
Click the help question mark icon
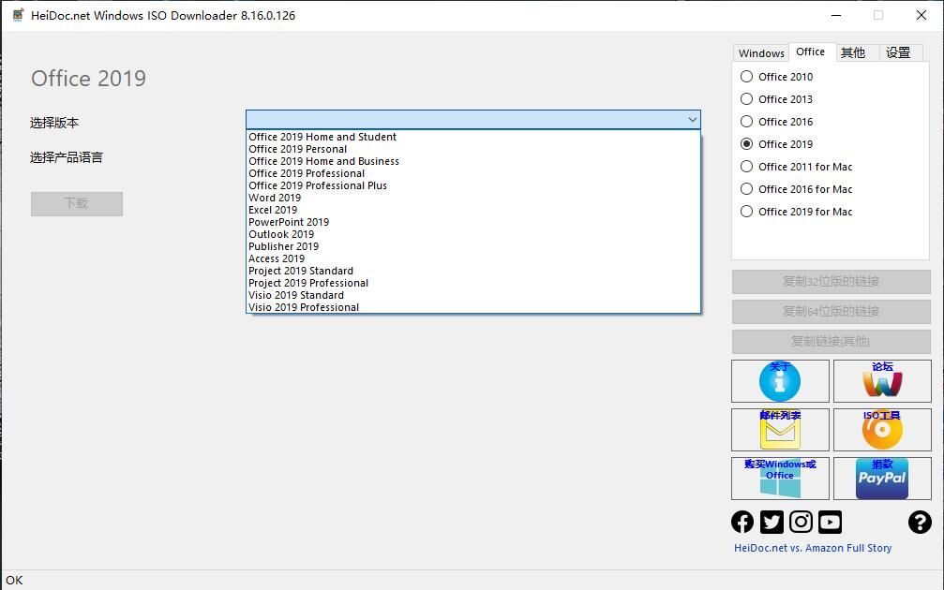[x=920, y=522]
